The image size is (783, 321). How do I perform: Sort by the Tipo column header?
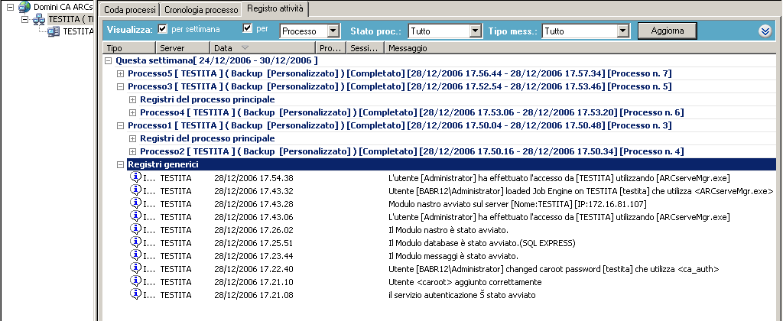point(128,48)
